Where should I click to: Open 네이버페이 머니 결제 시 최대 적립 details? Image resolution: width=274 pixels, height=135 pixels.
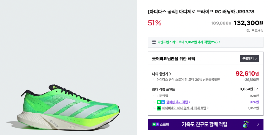click(x=185, y=108)
